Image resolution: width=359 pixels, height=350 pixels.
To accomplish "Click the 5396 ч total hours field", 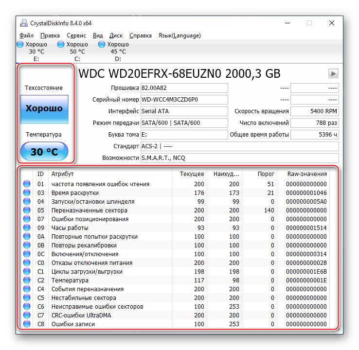I will point(315,135).
